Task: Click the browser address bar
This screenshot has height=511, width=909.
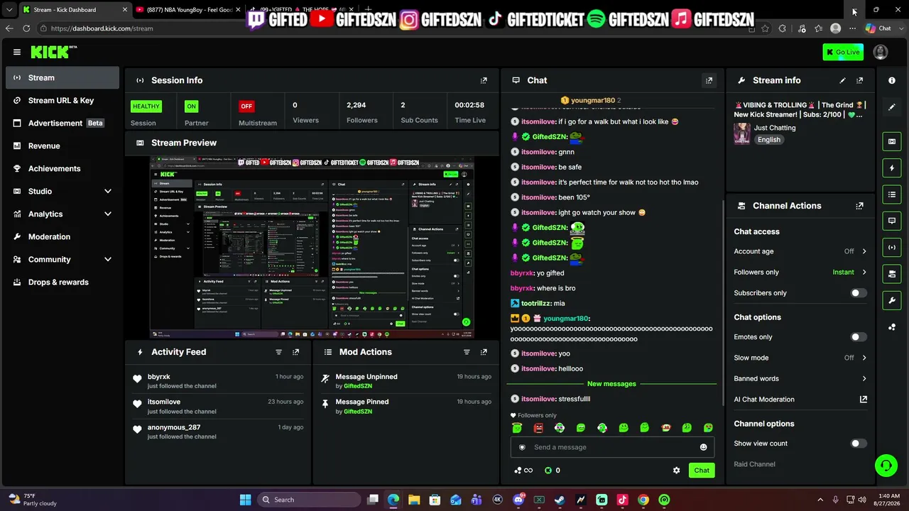Action: [x=394, y=28]
